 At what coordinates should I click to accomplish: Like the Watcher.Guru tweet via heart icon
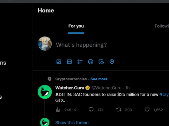(x=147, y=110)
